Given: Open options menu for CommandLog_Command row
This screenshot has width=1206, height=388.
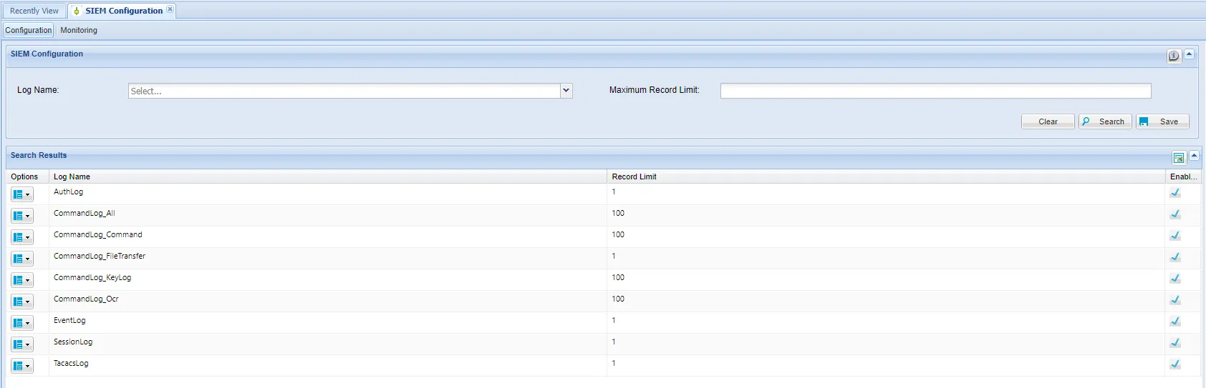Looking at the screenshot, I should [x=22, y=237].
